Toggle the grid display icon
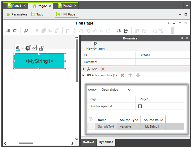 click(x=8, y=31)
